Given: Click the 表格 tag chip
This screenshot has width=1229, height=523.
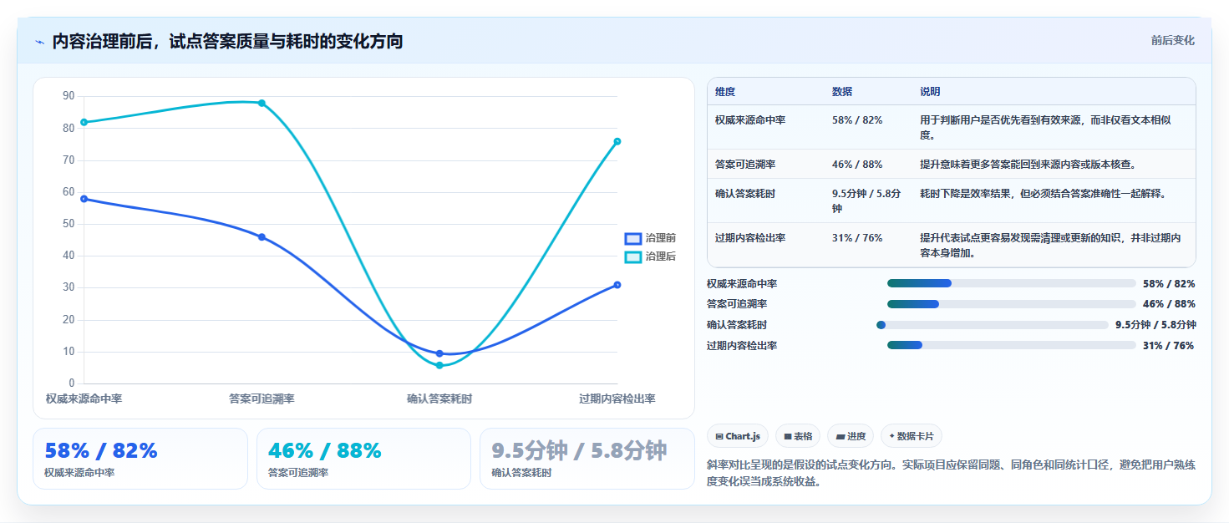Looking at the screenshot, I should click(x=798, y=436).
